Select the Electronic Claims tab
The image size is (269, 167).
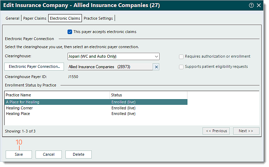click(65, 18)
